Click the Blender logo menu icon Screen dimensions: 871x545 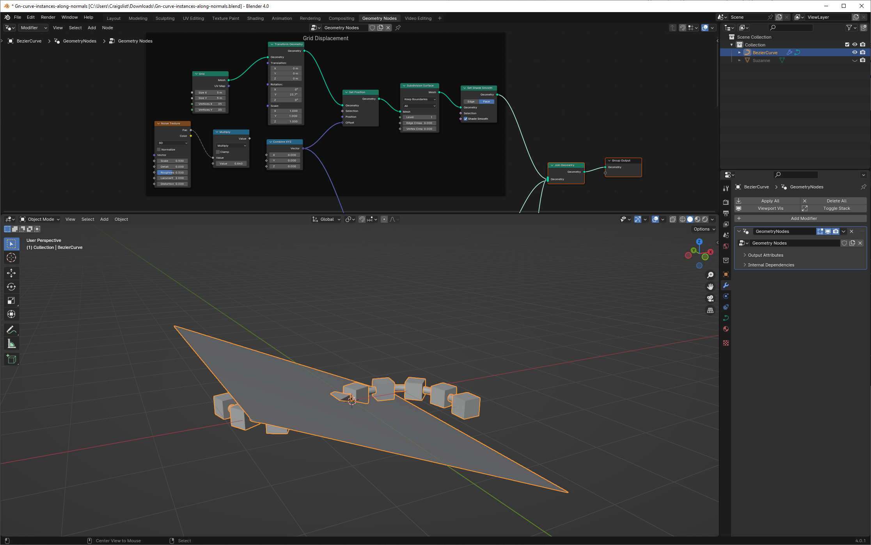(7, 17)
